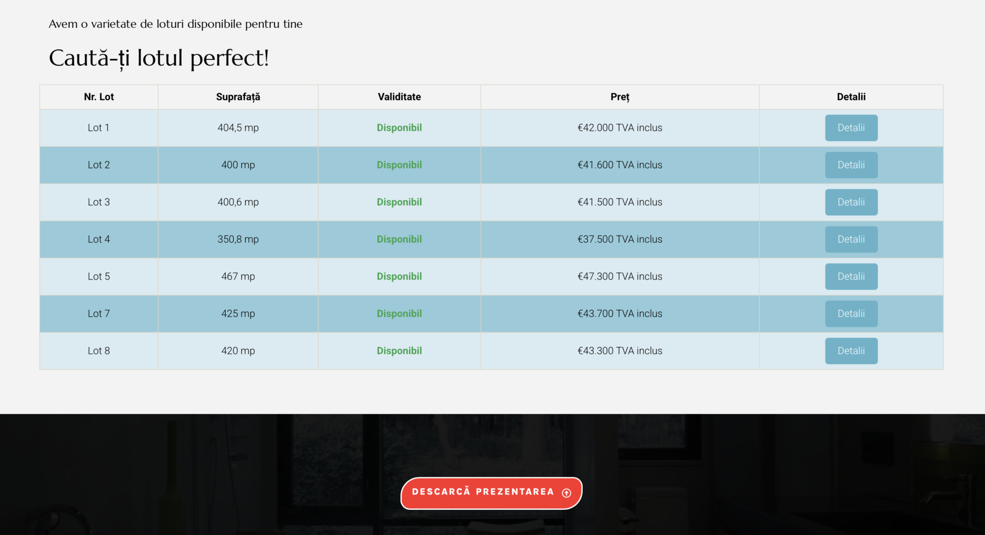This screenshot has width=985, height=535.
Task: Open Detalii for Lot 2
Action: tap(851, 165)
